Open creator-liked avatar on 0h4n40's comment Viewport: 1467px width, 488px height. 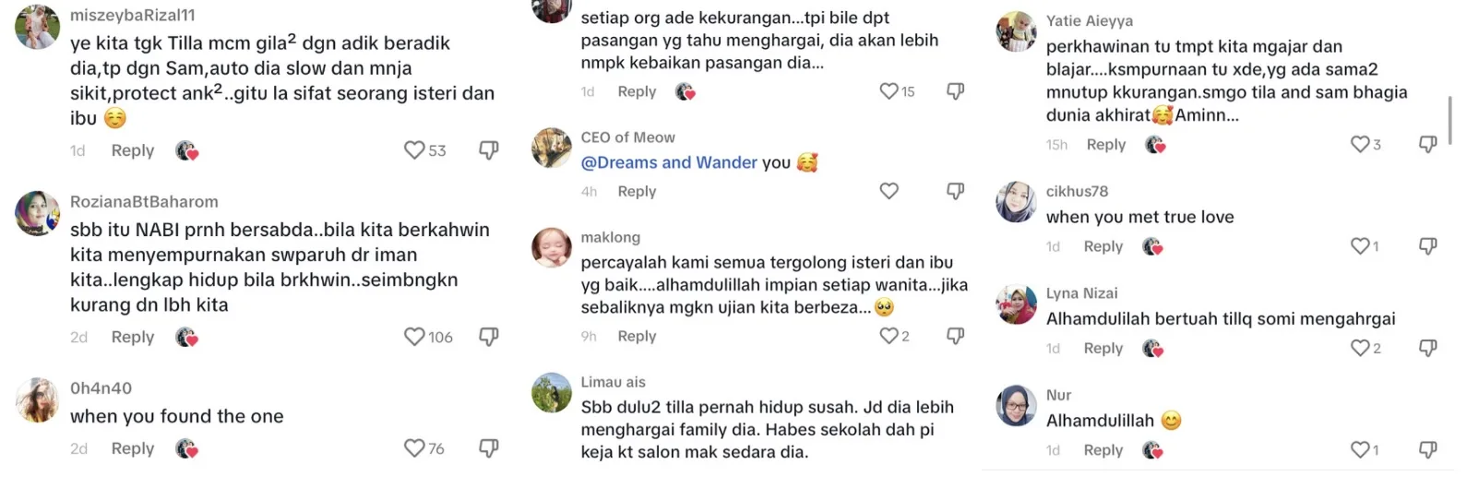click(x=187, y=448)
